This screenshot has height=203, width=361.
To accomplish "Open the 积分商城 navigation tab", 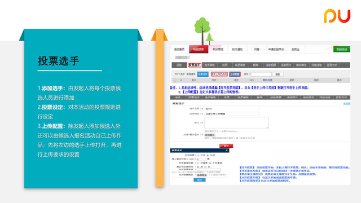I will 218,49.
